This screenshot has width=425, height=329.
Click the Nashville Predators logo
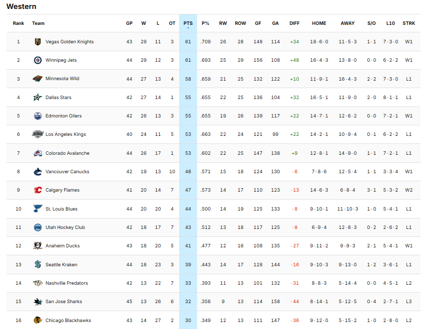click(38, 283)
